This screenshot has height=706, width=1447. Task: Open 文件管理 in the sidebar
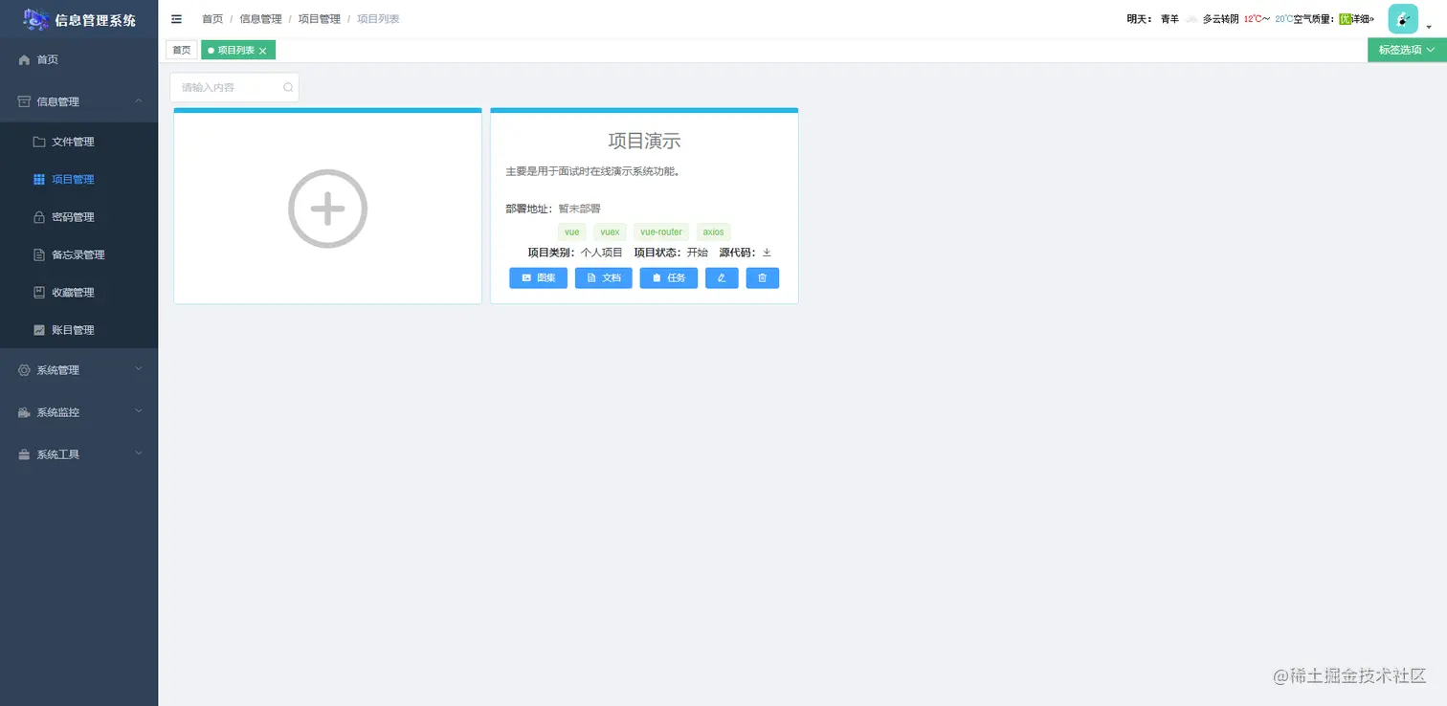(78, 142)
